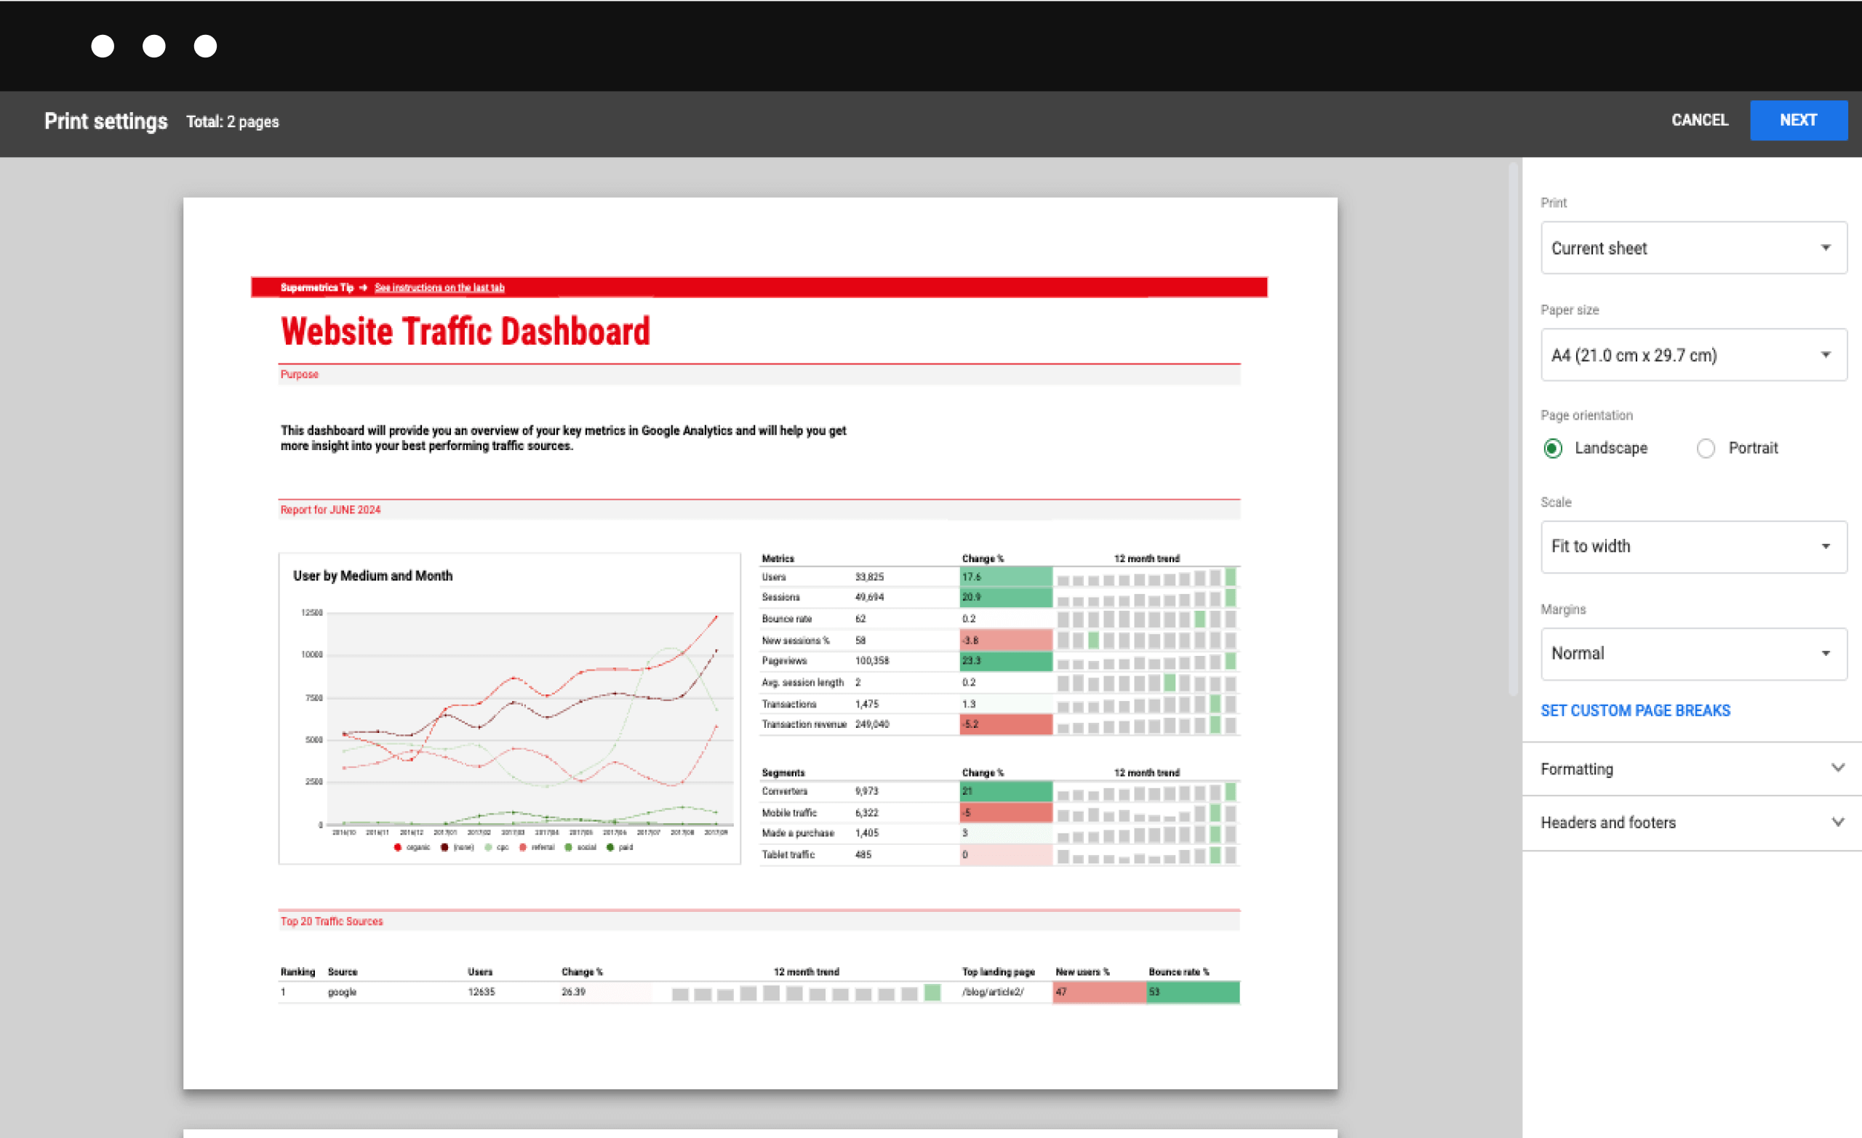
Task: Click the CANCEL button to abort printing
Action: click(1700, 121)
